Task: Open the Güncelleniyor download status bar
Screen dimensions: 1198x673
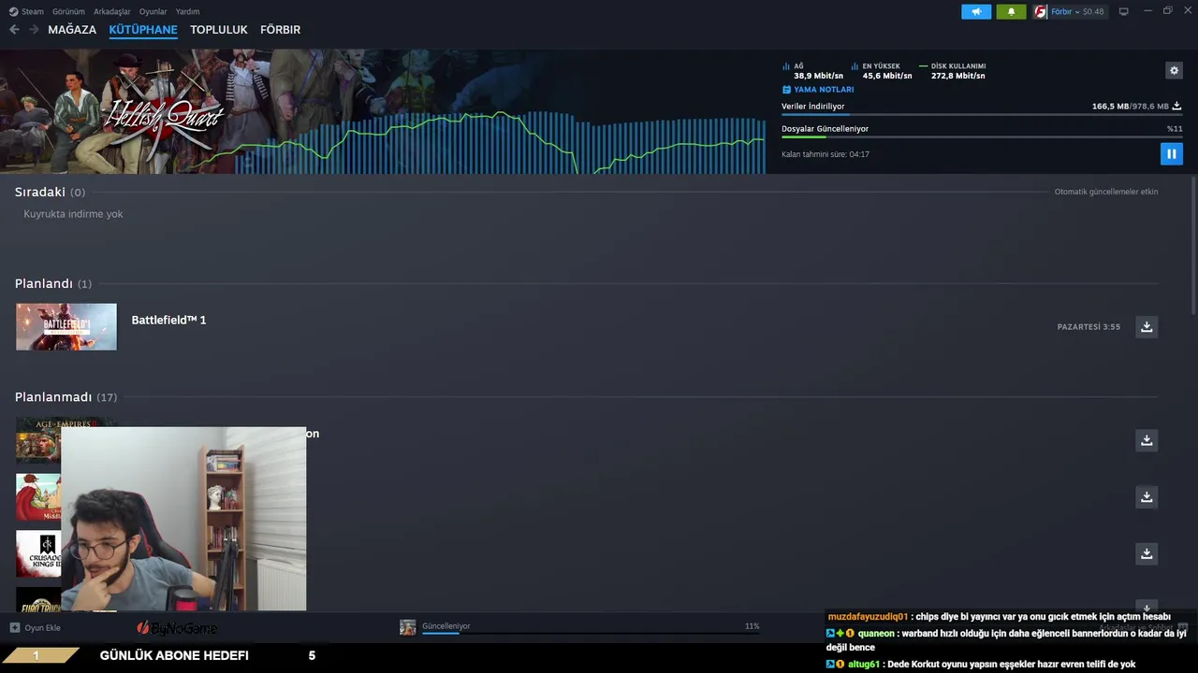Action: [x=591, y=627]
